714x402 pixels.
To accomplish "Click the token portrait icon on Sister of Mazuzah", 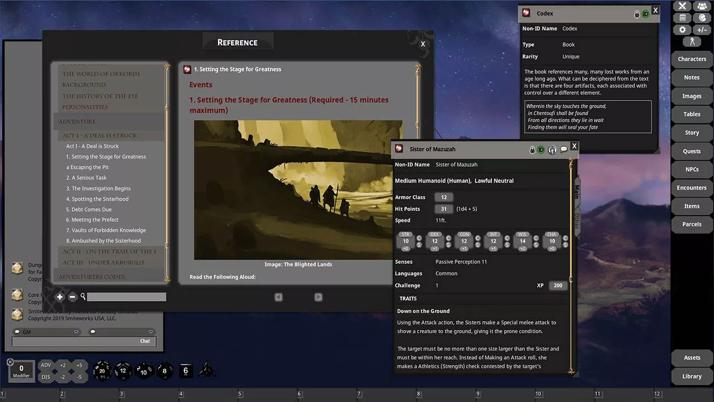I will pos(552,150).
